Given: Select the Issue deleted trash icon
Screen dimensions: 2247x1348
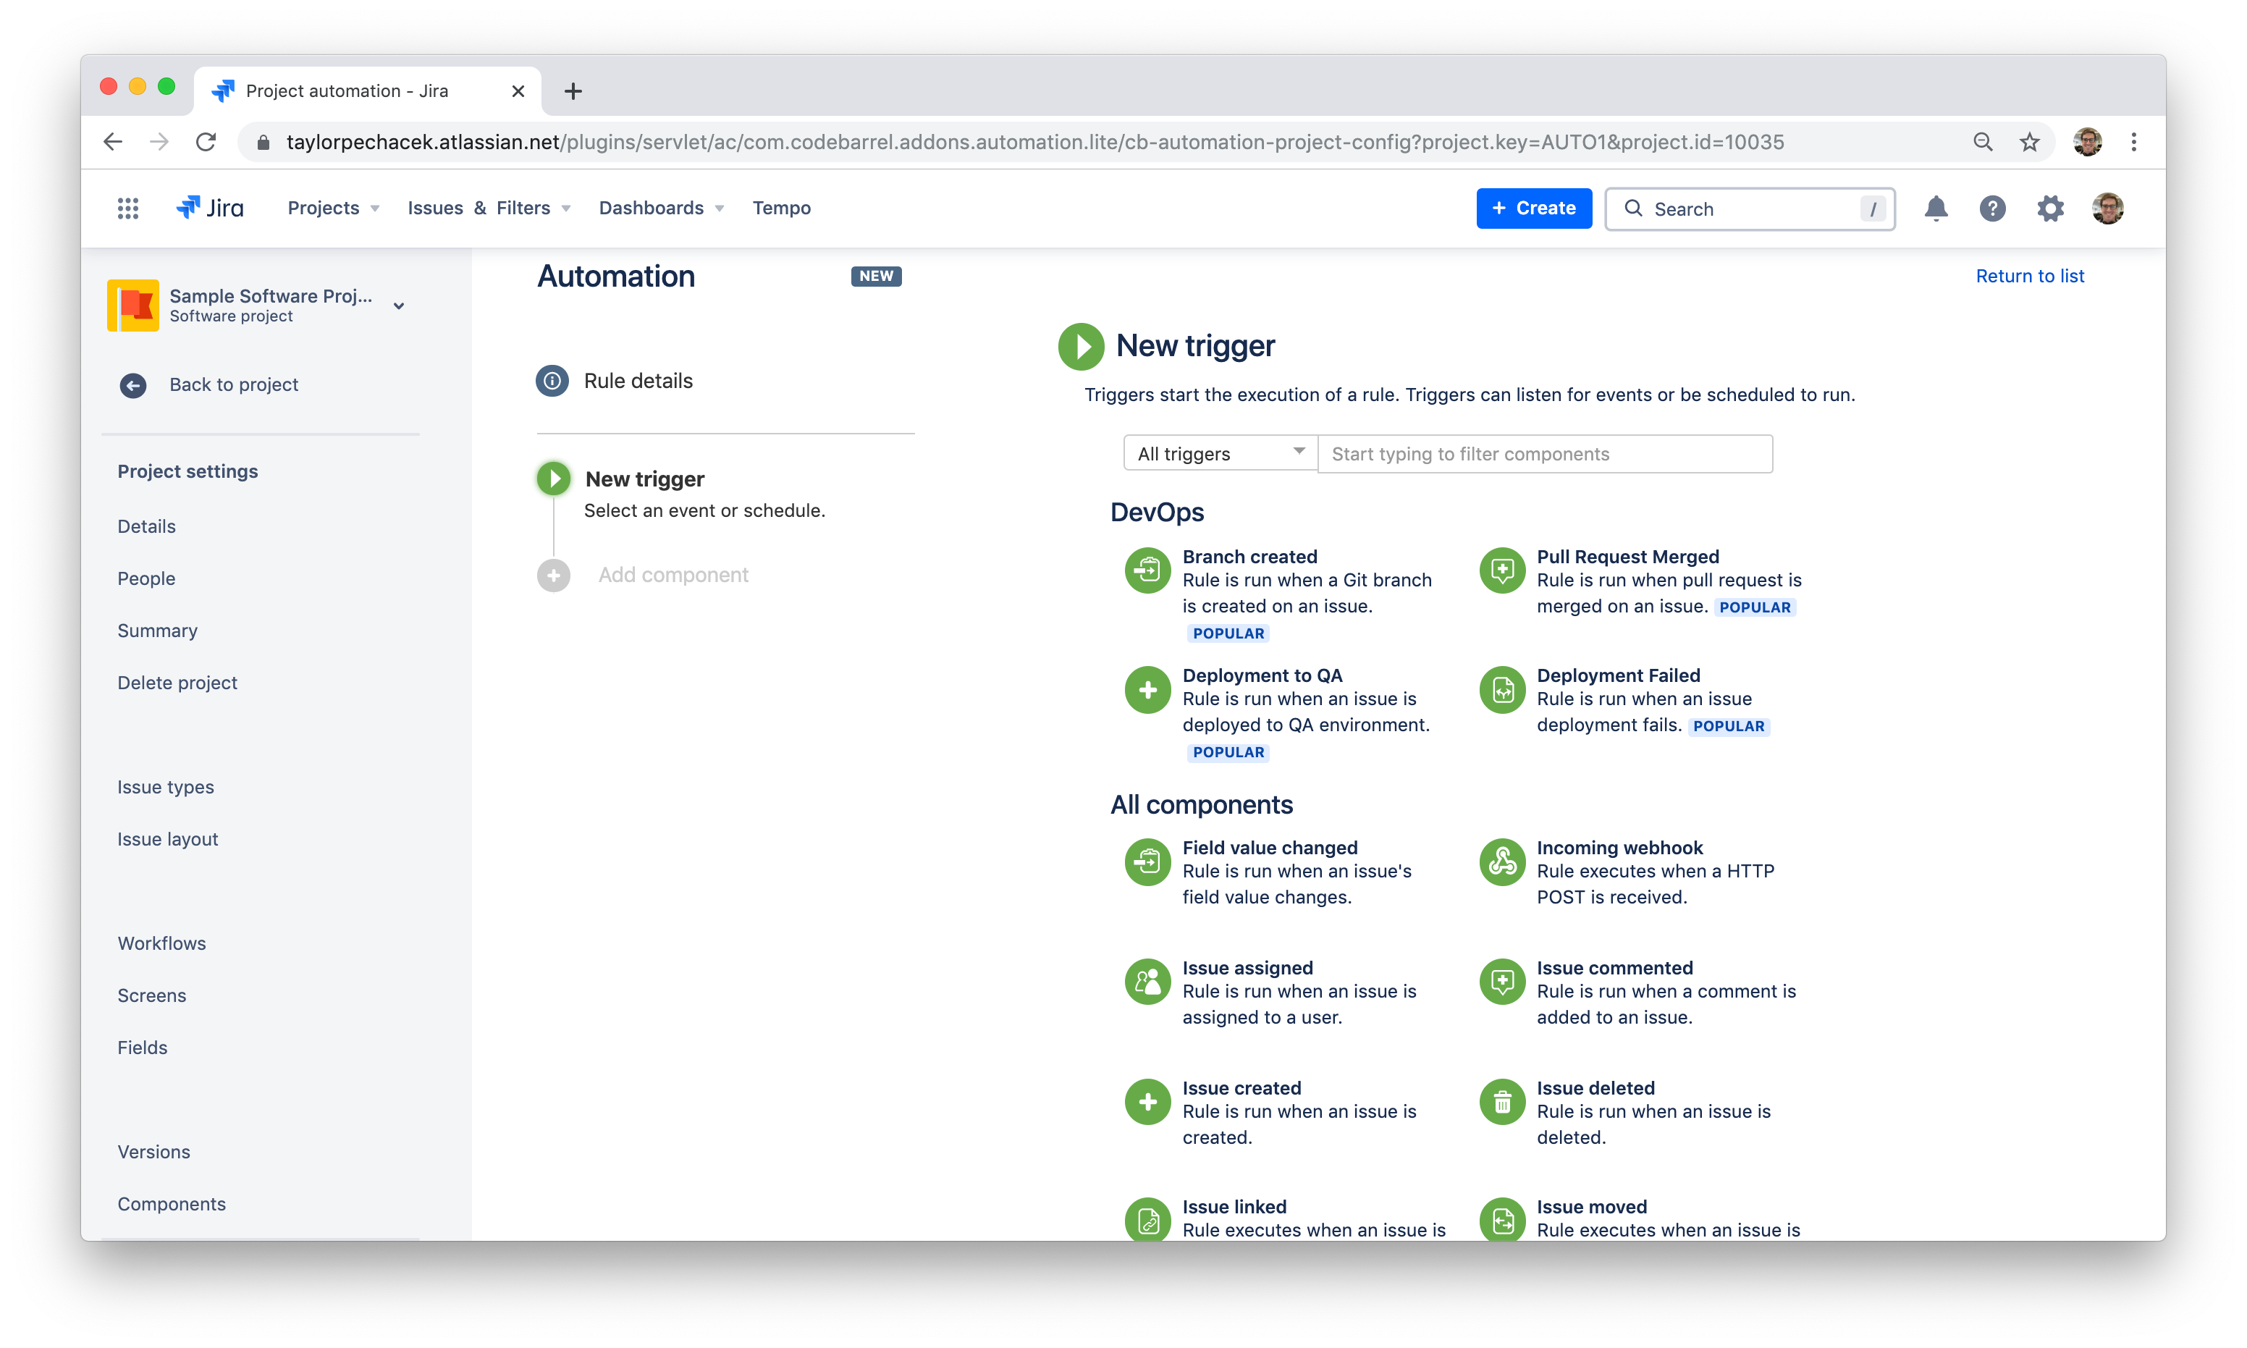Looking at the screenshot, I should point(1501,1102).
